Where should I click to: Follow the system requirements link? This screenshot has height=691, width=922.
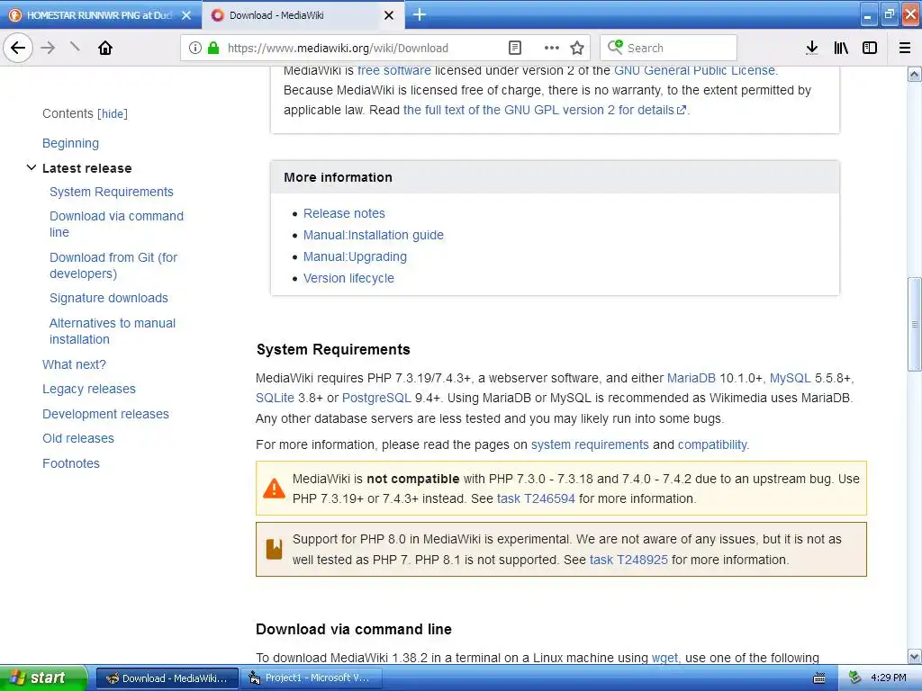(x=590, y=444)
